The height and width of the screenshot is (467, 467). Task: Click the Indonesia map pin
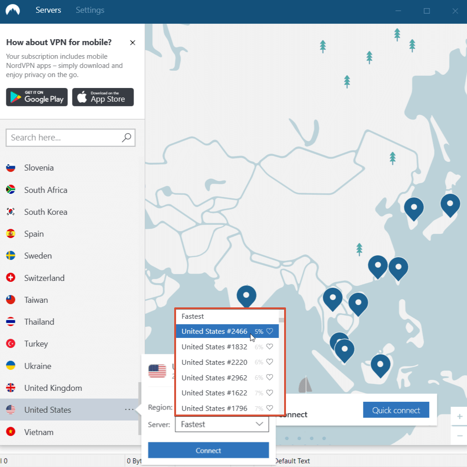[380, 366]
